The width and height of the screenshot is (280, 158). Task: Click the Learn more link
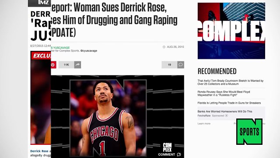[x=204, y=124]
